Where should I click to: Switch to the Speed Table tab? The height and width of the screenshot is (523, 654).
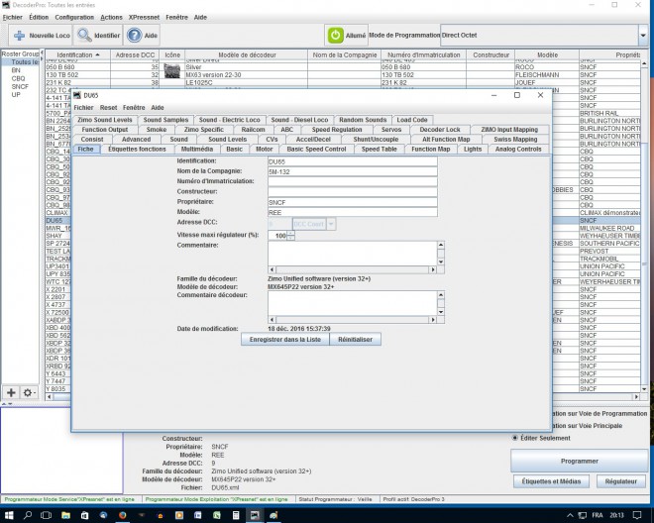click(379, 149)
